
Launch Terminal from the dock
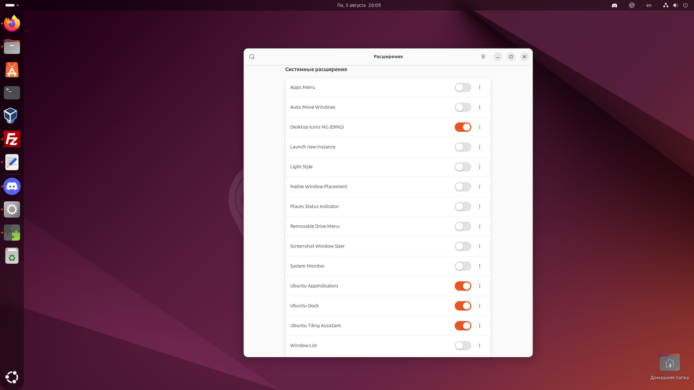point(12,93)
